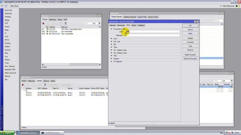Switch to Advanced tab in Firewall Rule
The image size is (241, 135).
click(121, 25)
